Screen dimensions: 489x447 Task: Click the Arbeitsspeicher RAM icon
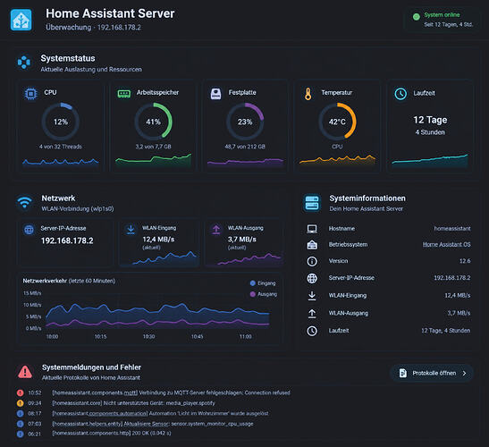pyautogui.click(x=123, y=93)
